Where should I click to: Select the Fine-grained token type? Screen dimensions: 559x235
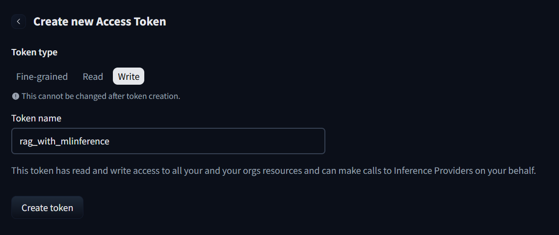42,77
